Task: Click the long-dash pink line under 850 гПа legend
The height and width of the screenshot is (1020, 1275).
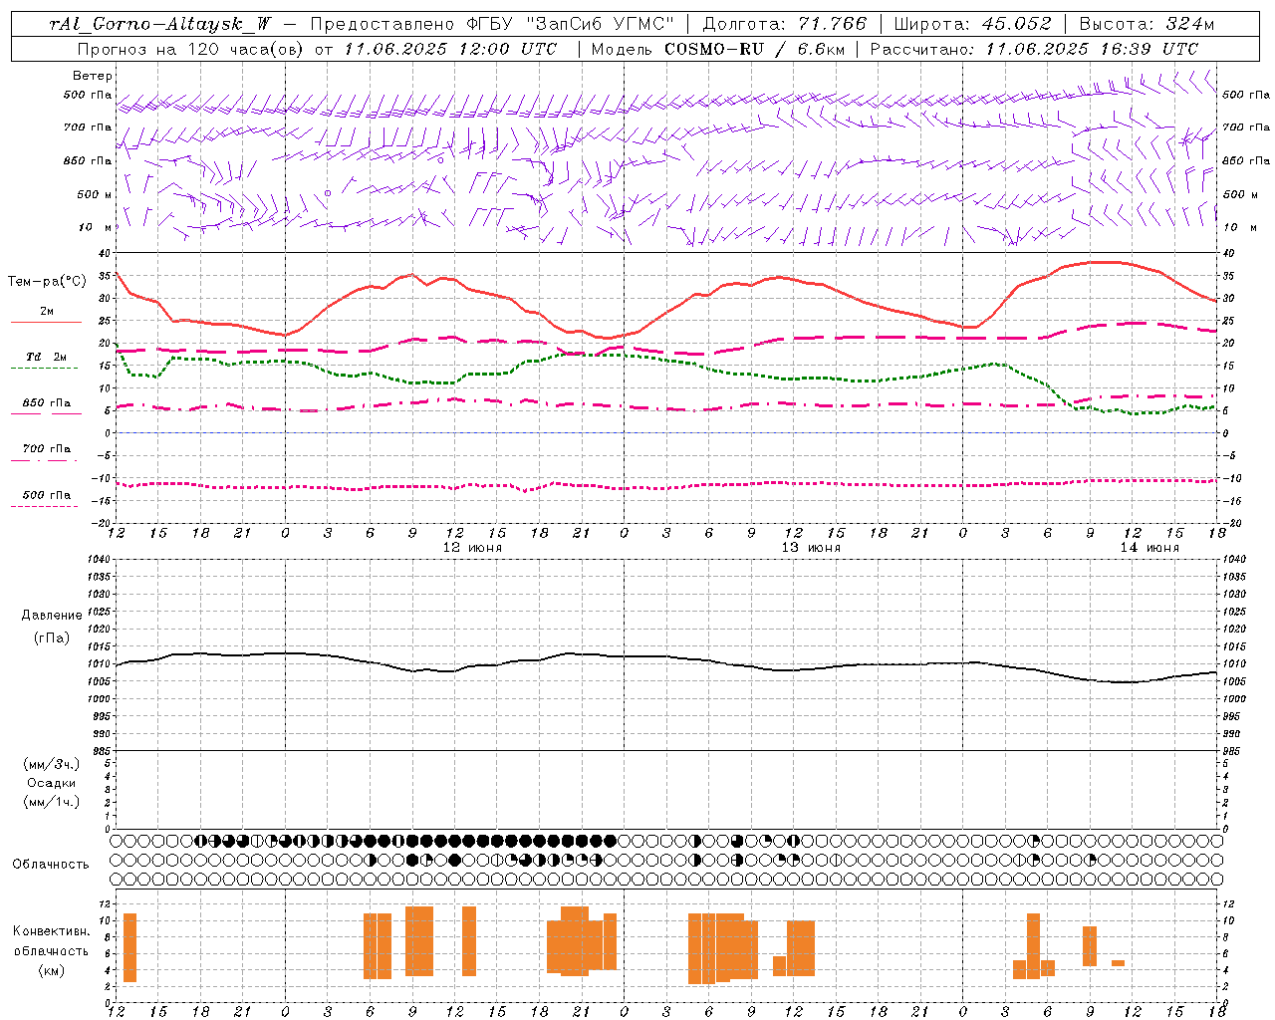Action: point(46,414)
